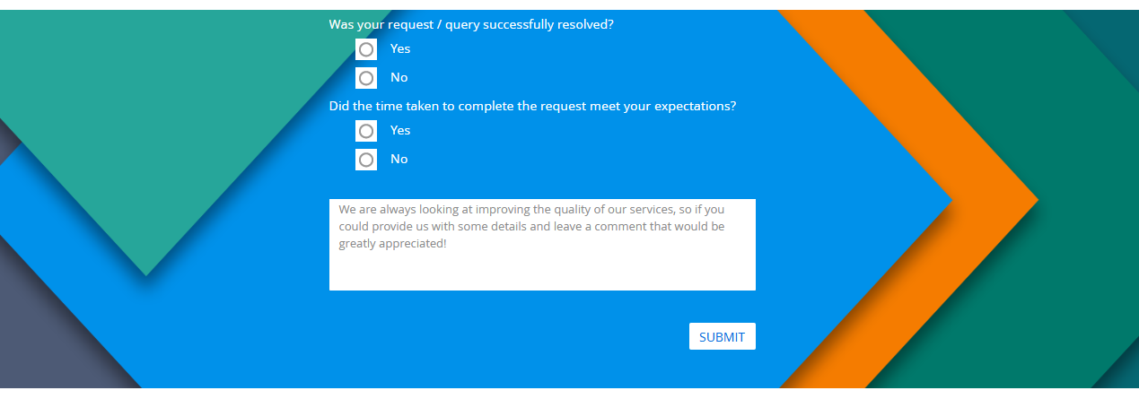Click the Yes label under query resolved question
1139x399 pixels.
(x=400, y=49)
